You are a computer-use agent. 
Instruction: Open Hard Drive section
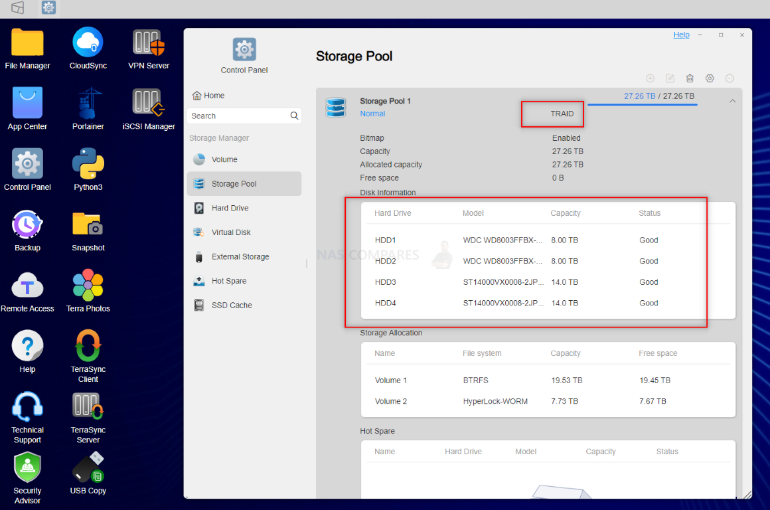244,208
